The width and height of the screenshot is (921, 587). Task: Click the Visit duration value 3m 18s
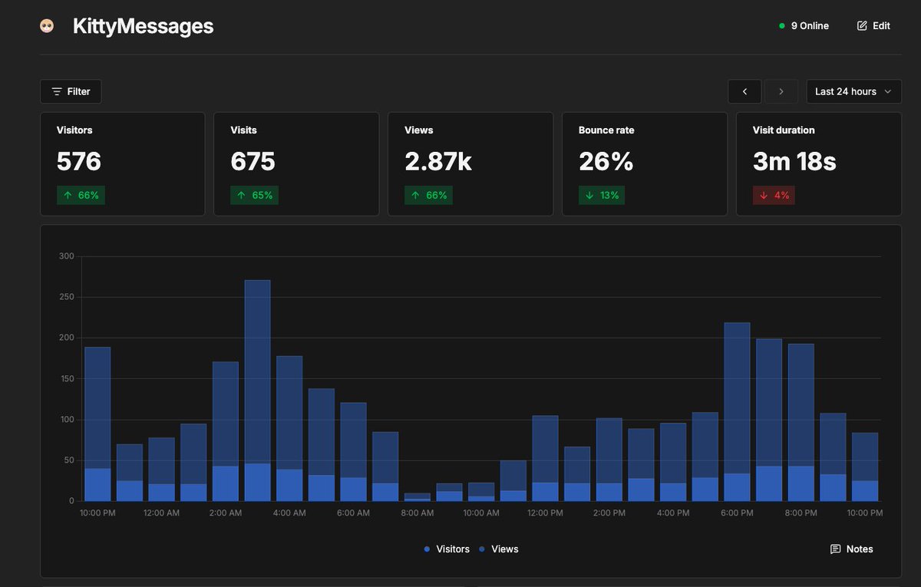click(794, 161)
